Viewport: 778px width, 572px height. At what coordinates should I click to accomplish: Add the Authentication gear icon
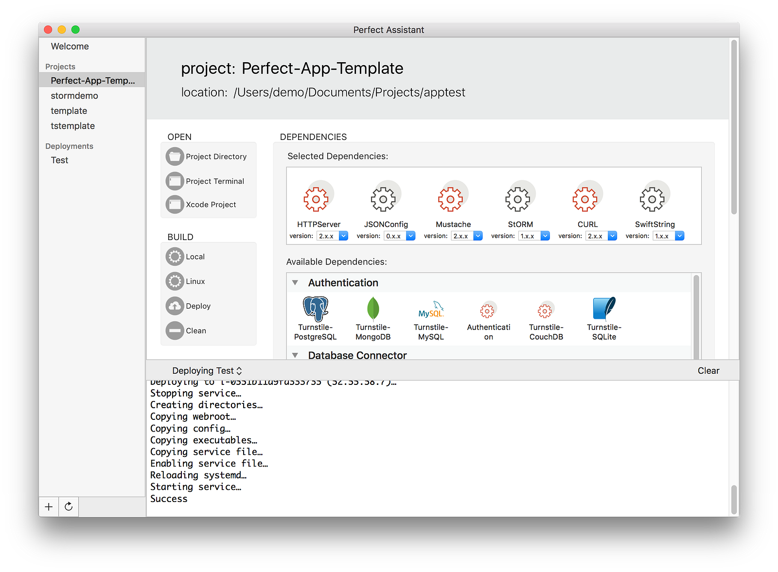click(x=487, y=311)
